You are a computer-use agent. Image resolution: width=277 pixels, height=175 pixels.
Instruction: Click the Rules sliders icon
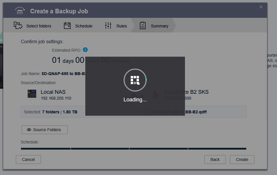pyautogui.click(x=108, y=26)
